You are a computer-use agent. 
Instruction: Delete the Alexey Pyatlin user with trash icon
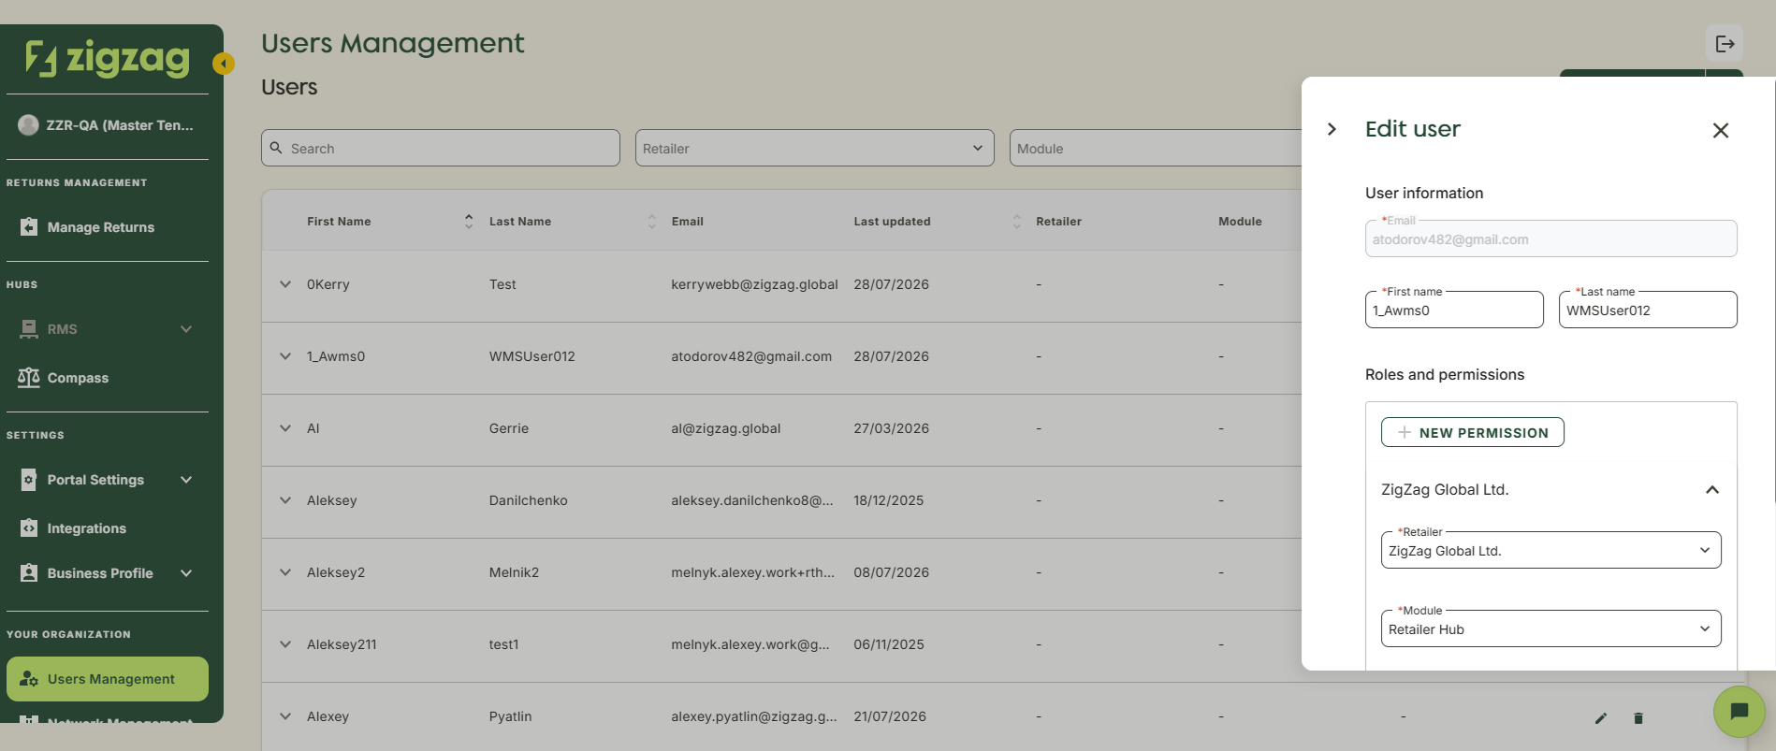coord(1638,718)
